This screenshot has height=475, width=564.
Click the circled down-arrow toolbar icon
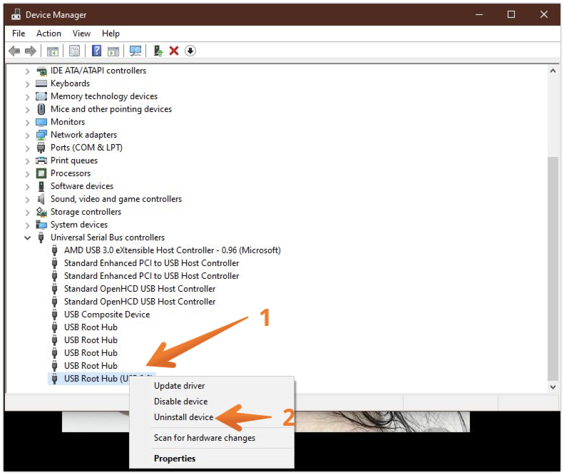click(x=190, y=51)
